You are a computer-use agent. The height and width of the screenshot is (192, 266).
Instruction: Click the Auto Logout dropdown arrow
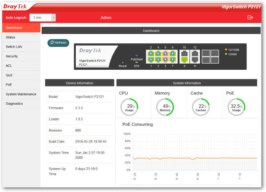coord(54,18)
